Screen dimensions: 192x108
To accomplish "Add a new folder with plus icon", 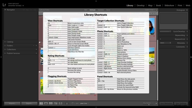I will (36, 46).
